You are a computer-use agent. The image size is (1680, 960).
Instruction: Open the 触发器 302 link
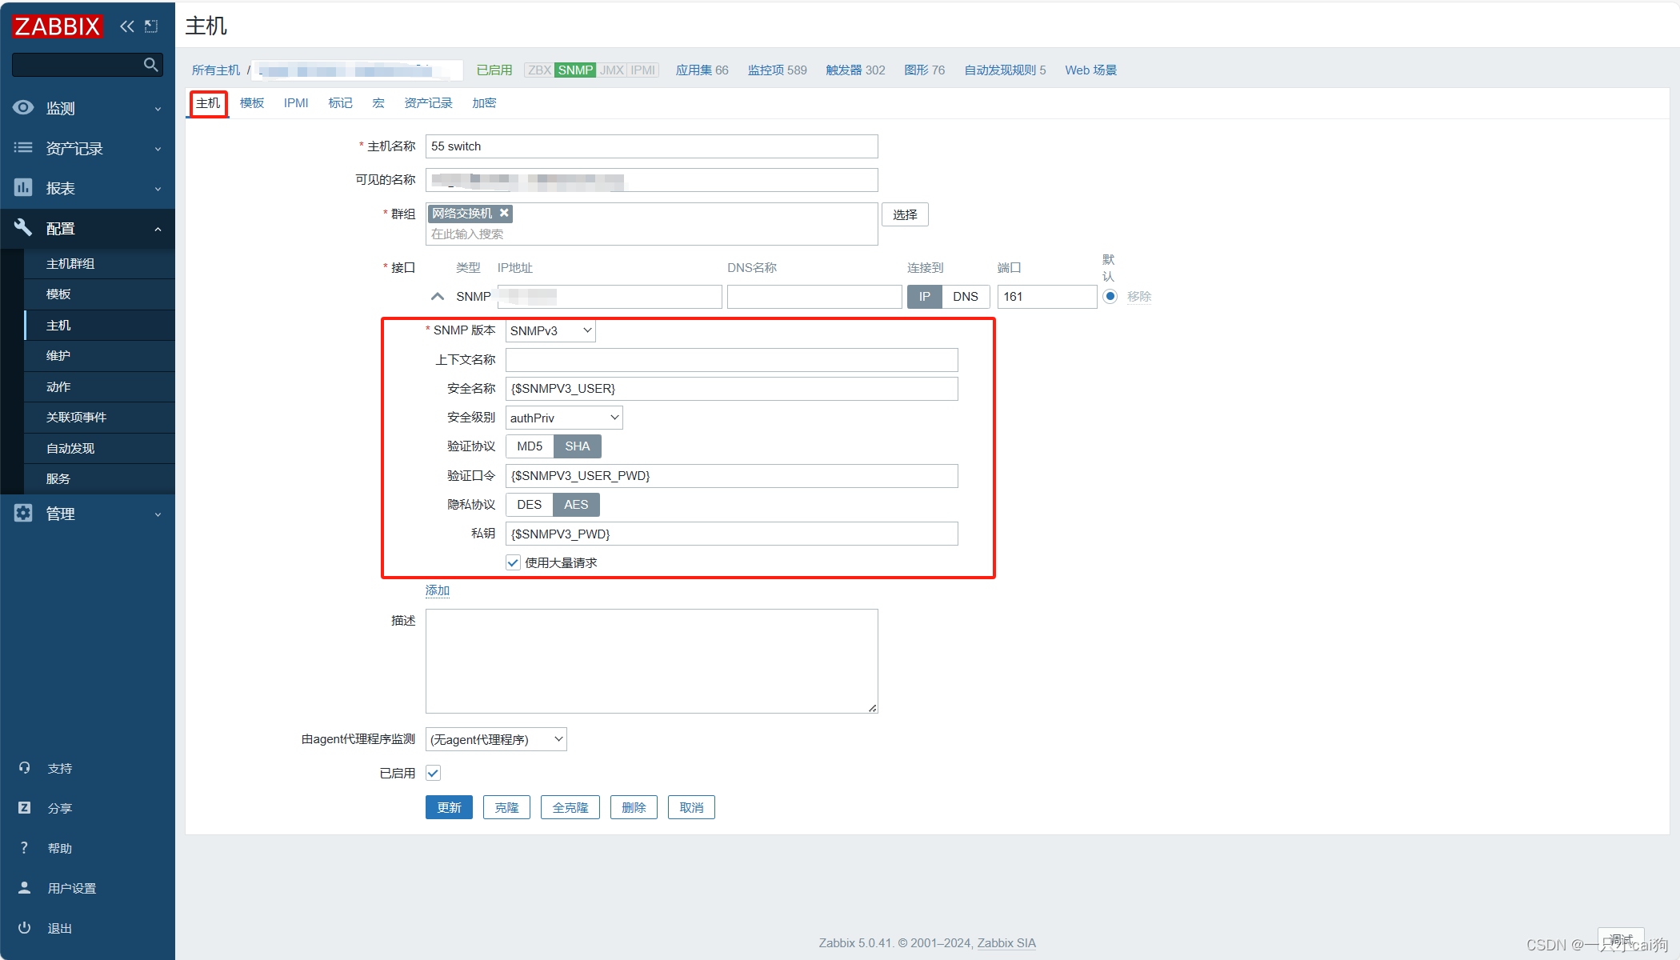(854, 70)
